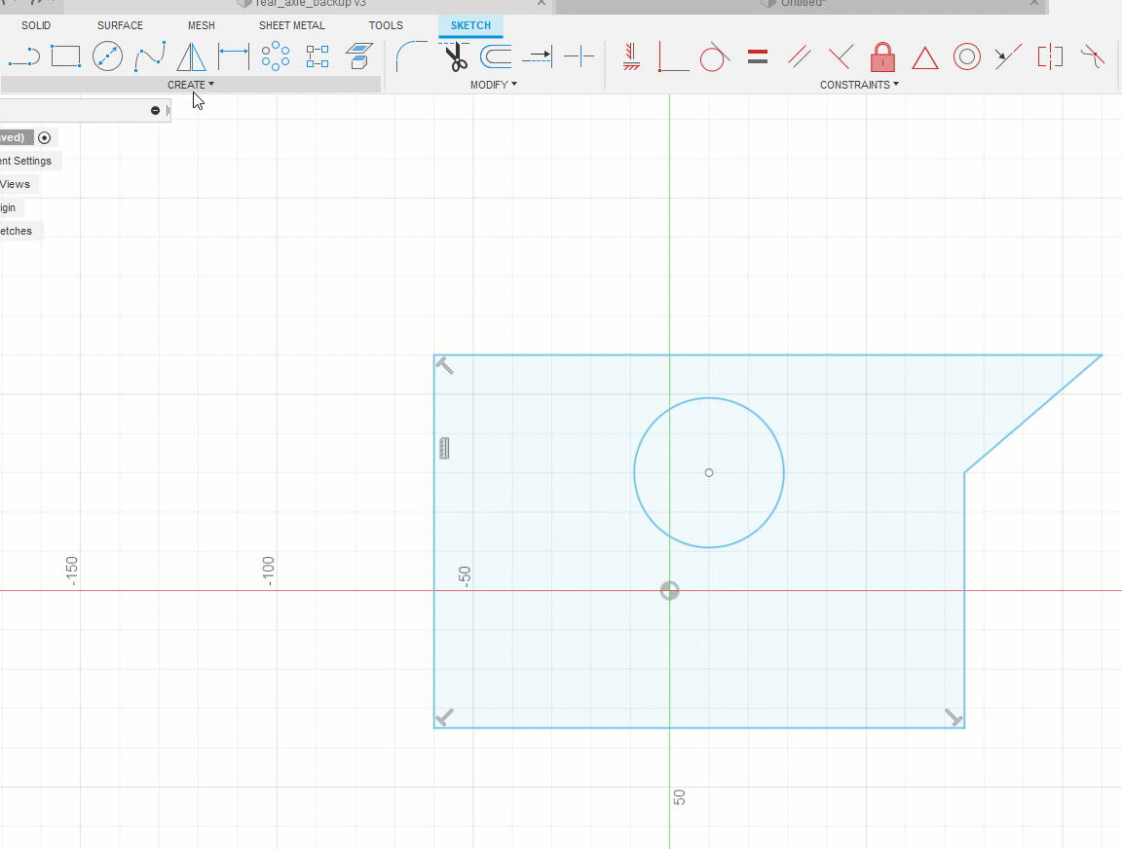Switch to the SHEET METAL tab
Image resolution: width=1122 pixels, height=849 pixels.
point(291,25)
